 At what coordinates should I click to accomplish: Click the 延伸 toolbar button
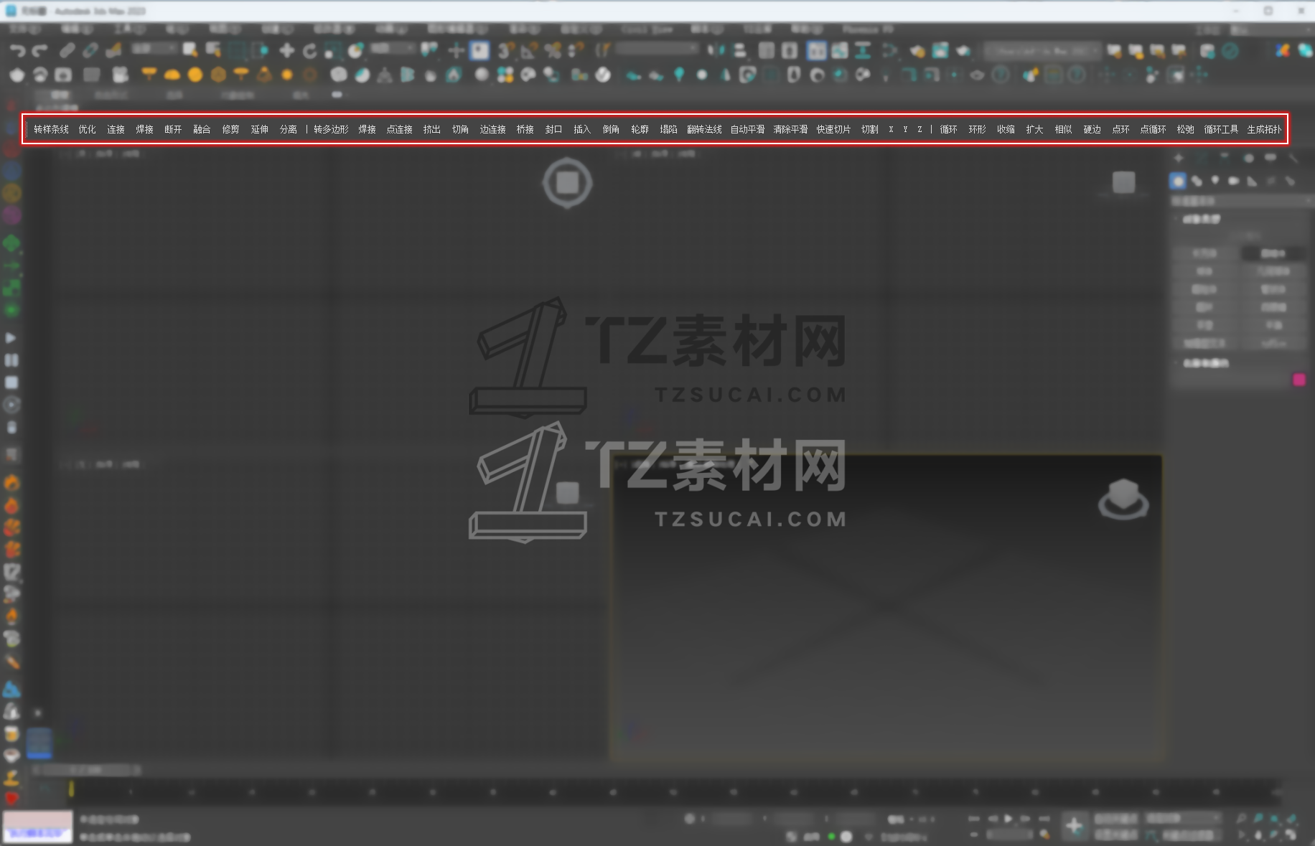[x=260, y=130]
